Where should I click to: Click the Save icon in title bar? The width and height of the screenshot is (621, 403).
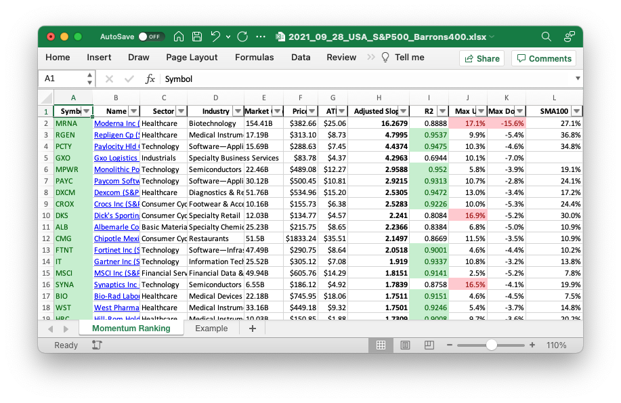[x=197, y=37]
